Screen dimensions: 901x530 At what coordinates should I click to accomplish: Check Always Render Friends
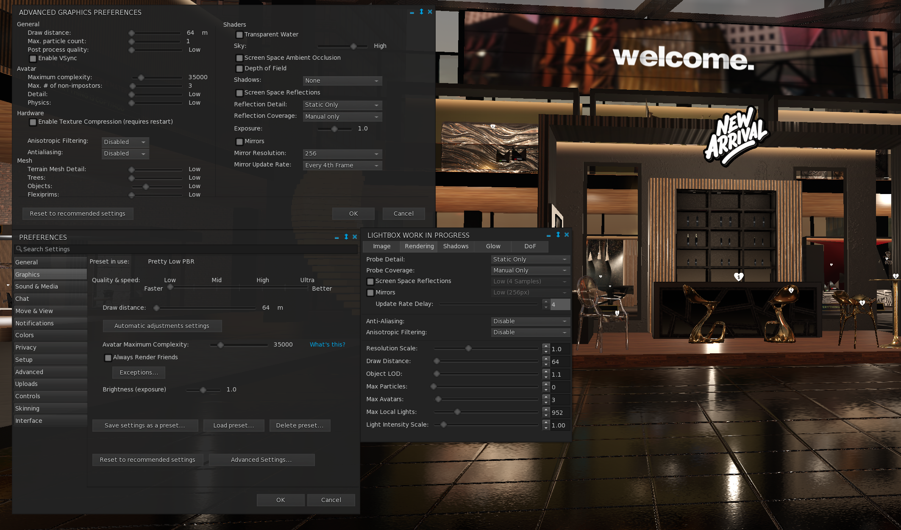point(108,358)
